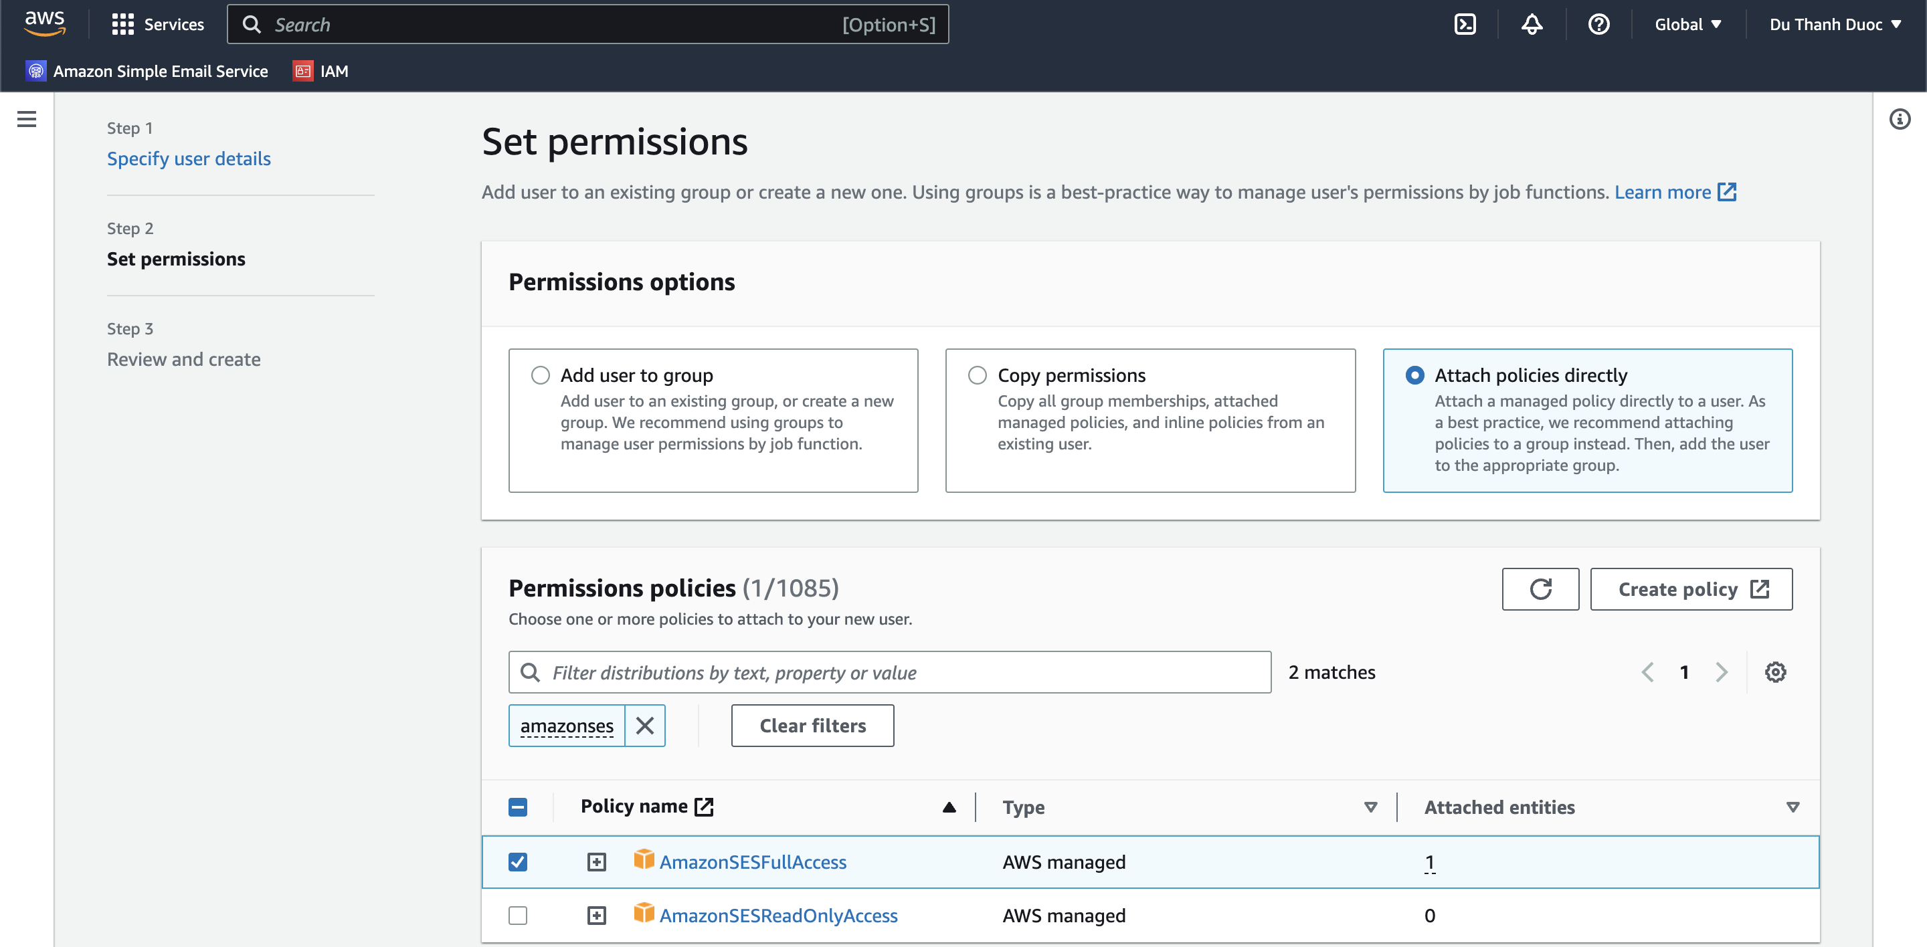The image size is (1927, 947).
Task: Click attached entities count 0
Action: click(1430, 916)
